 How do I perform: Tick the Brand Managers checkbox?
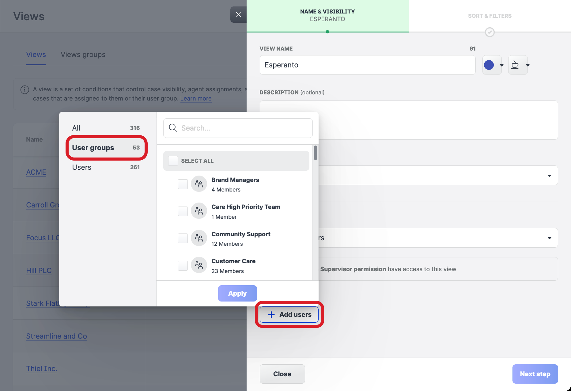pyautogui.click(x=183, y=184)
